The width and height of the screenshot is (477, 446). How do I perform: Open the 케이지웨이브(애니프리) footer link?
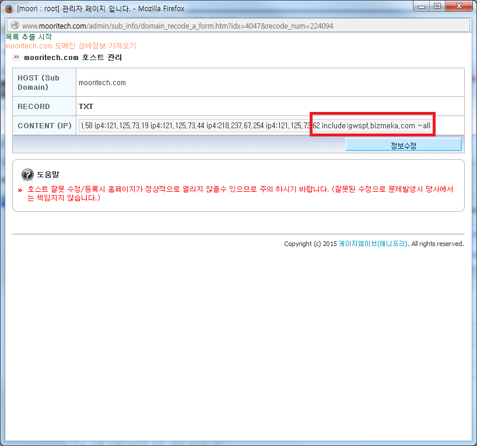373,244
